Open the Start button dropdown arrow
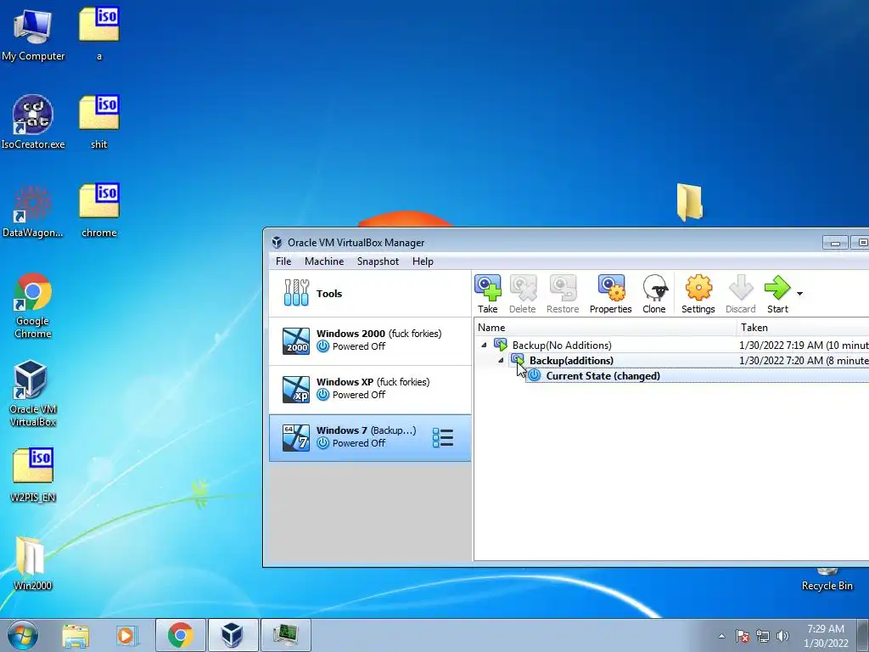This screenshot has width=869, height=652. (799, 293)
